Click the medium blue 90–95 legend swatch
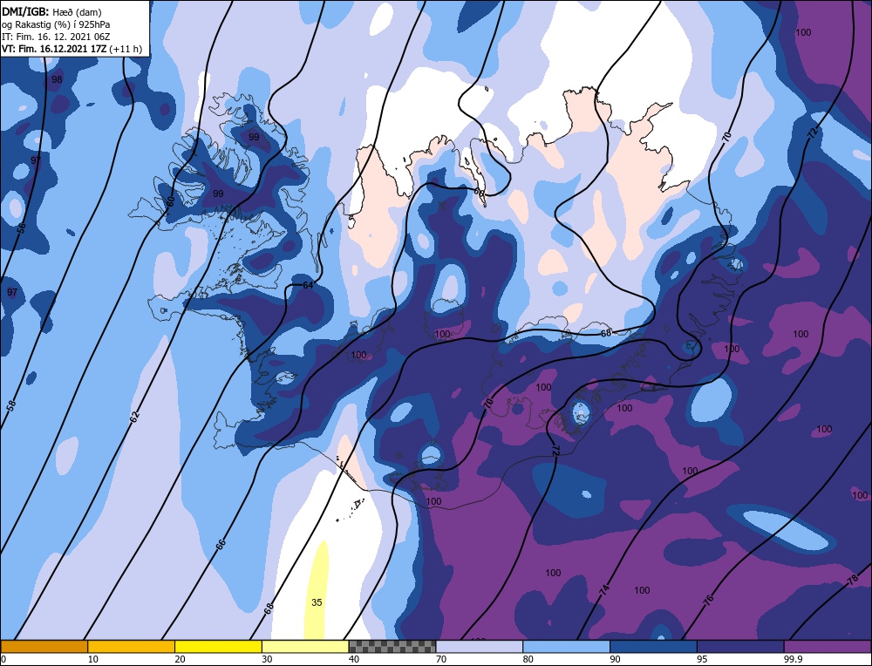The height and width of the screenshot is (666, 872). [653, 646]
